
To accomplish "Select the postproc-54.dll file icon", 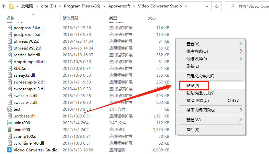I will click(x=10, y=27).
